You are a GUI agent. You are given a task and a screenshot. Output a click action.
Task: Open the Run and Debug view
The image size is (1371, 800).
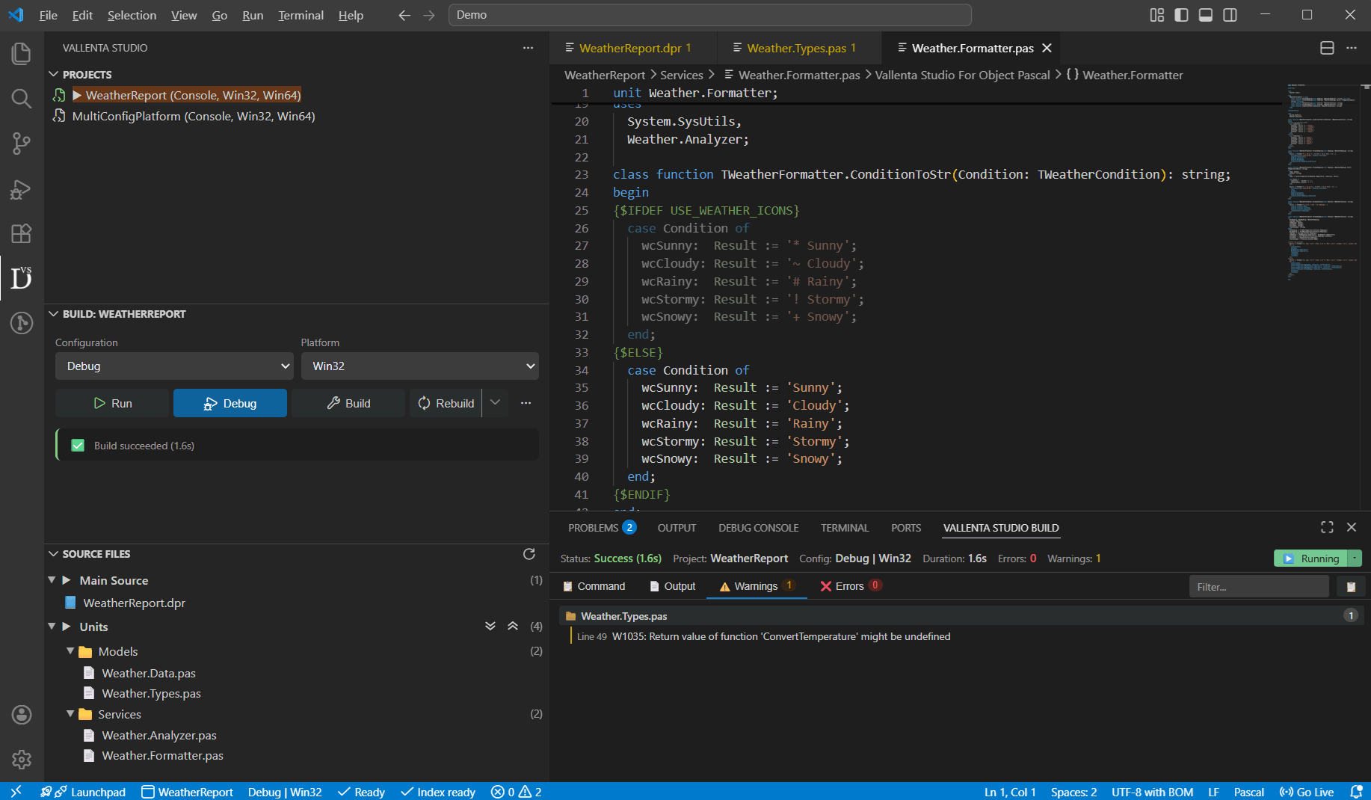(x=22, y=189)
